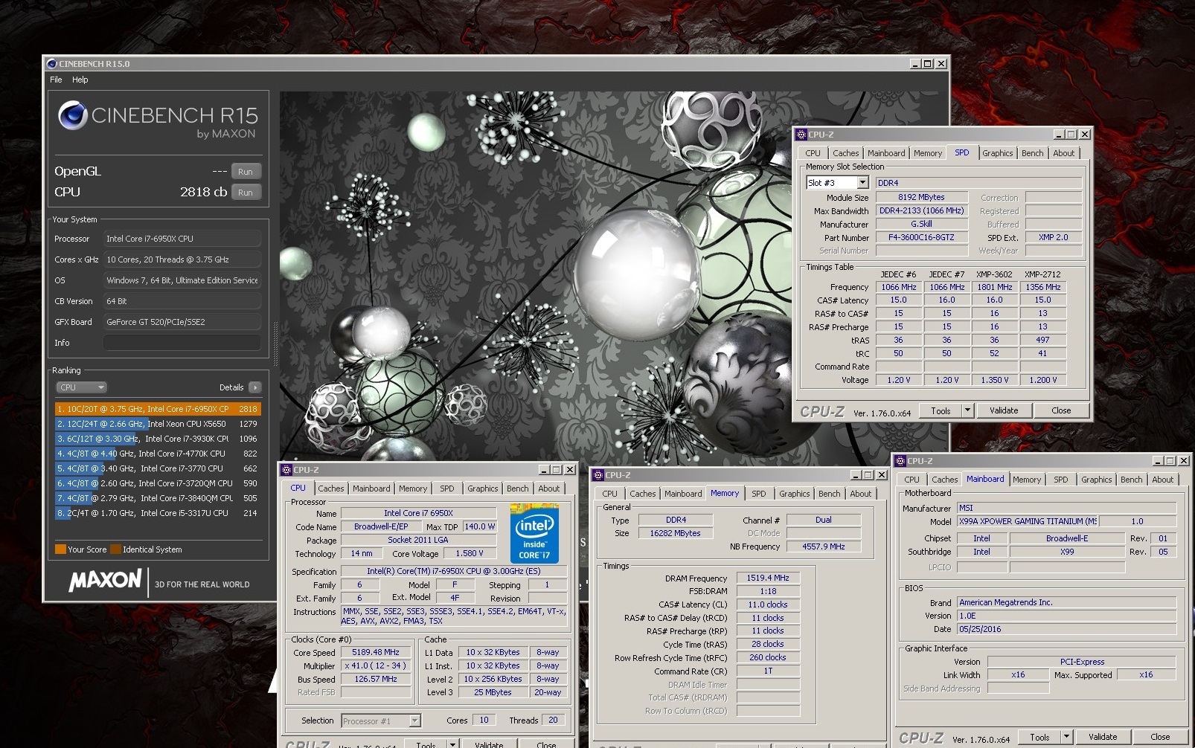
Task: Click the CPU-Z icon in the SPD window title bar
Action: [801, 135]
